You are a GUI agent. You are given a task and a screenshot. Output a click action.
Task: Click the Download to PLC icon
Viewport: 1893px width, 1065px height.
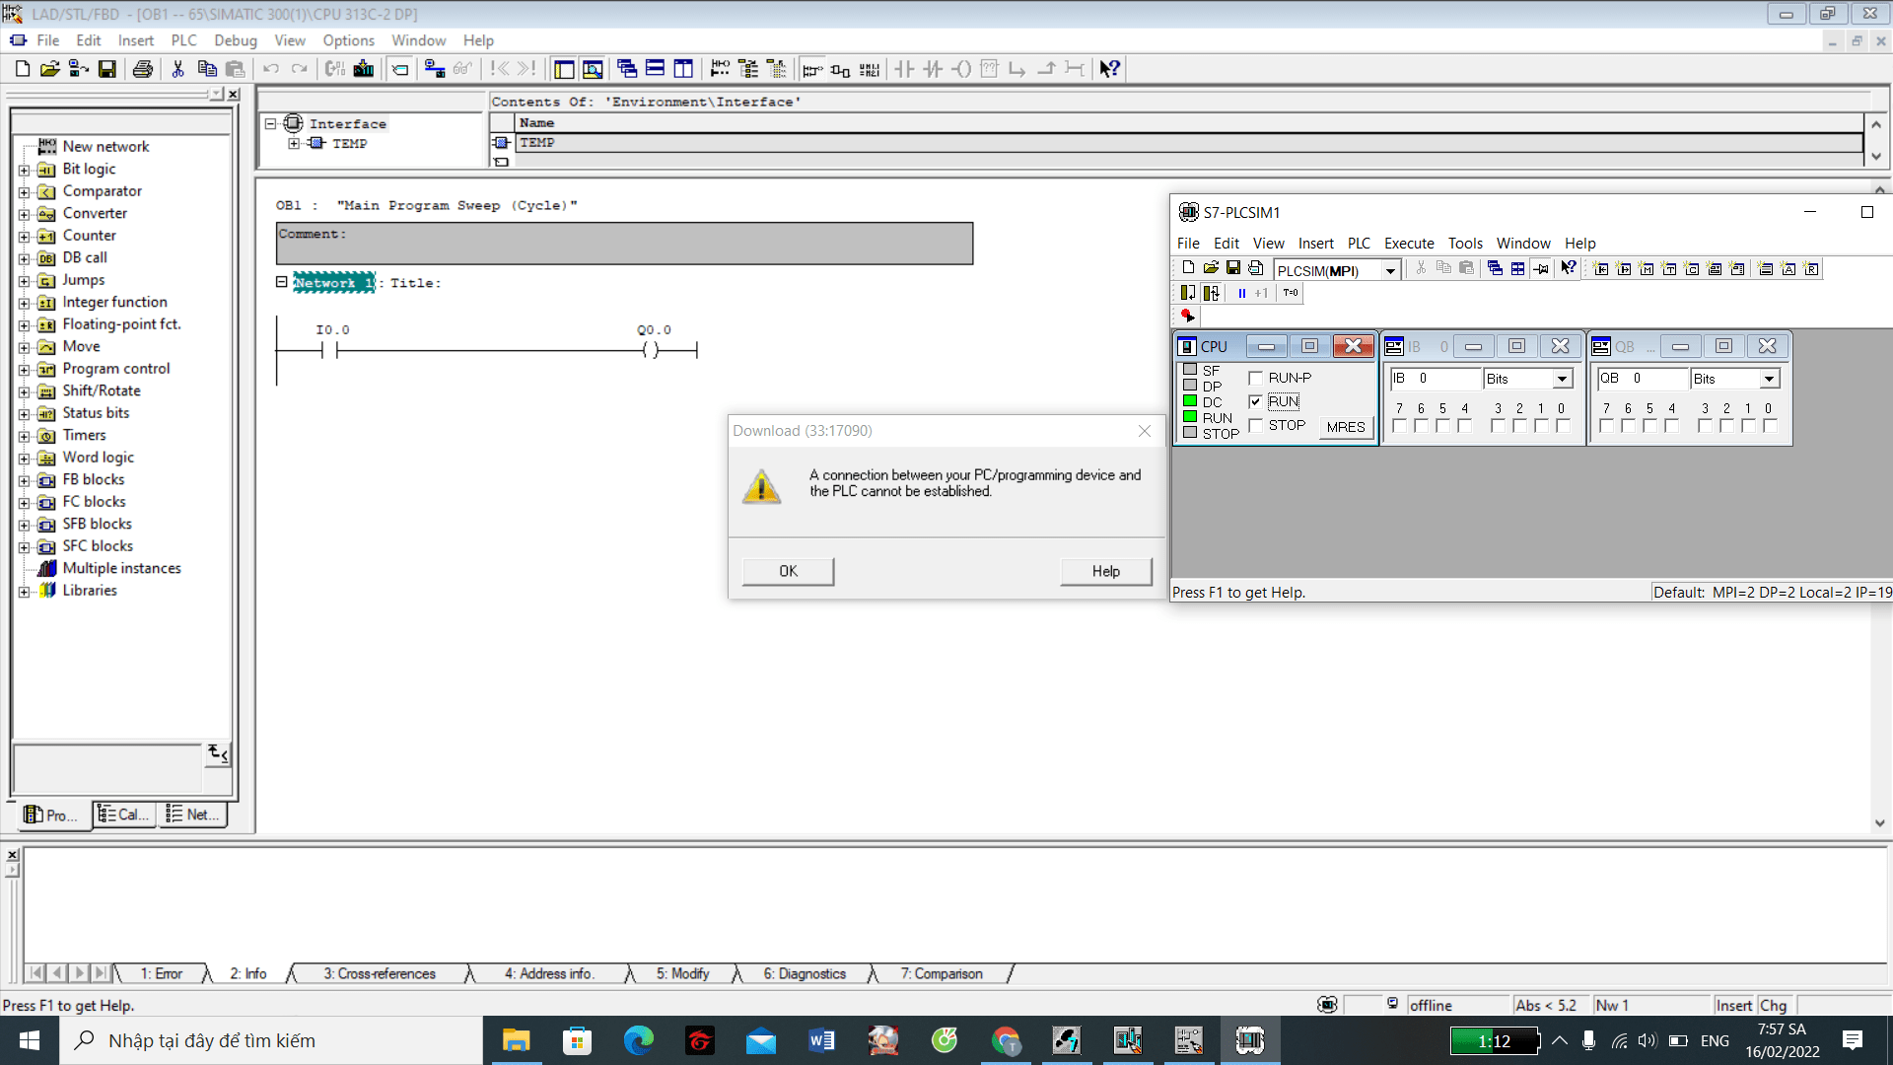coord(363,69)
